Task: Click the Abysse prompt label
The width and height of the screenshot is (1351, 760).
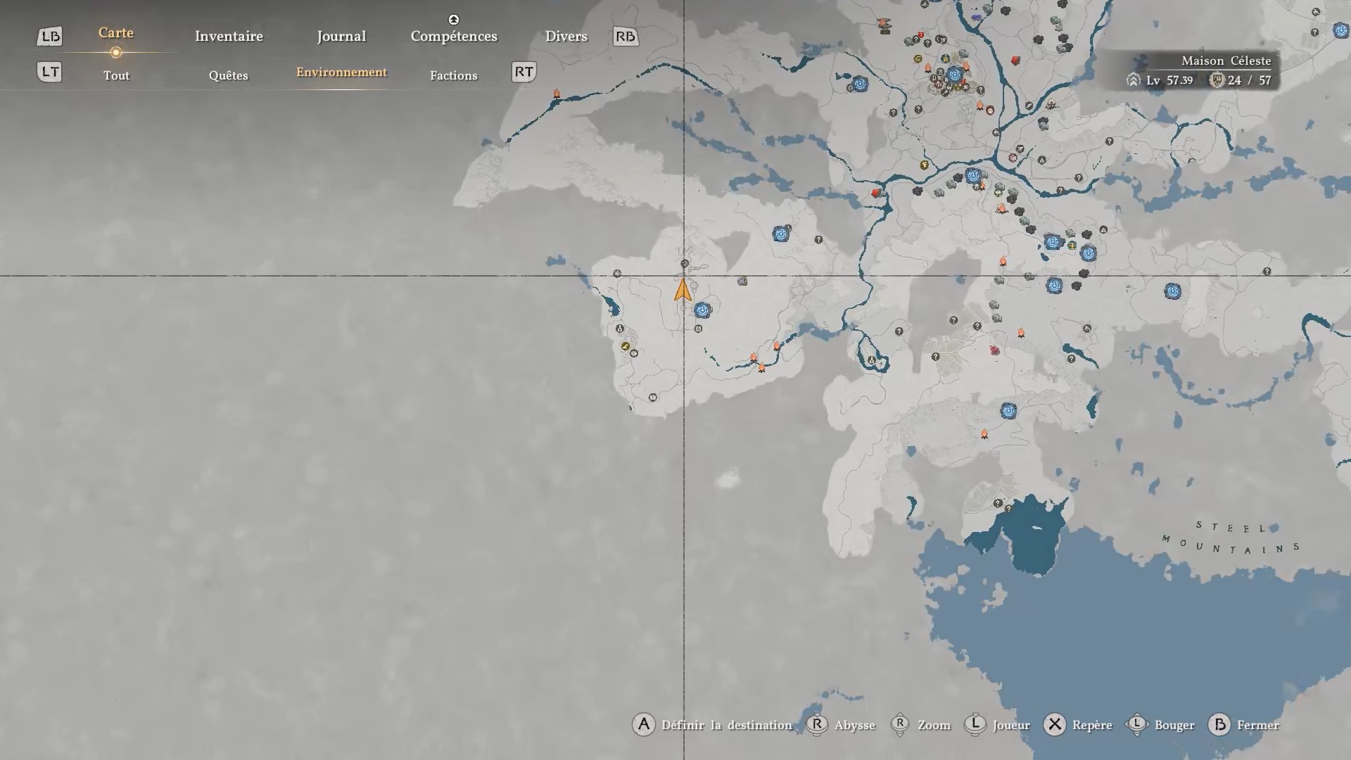Action: (x=854, y=725)
